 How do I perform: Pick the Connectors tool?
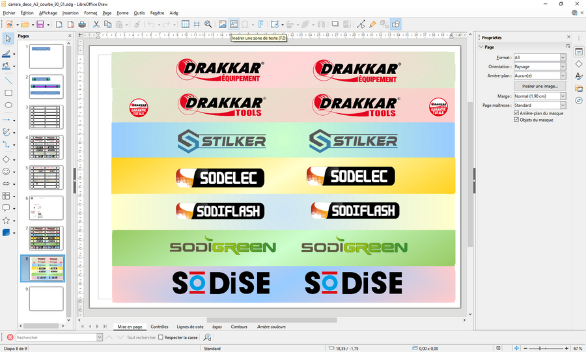point(6,144)
